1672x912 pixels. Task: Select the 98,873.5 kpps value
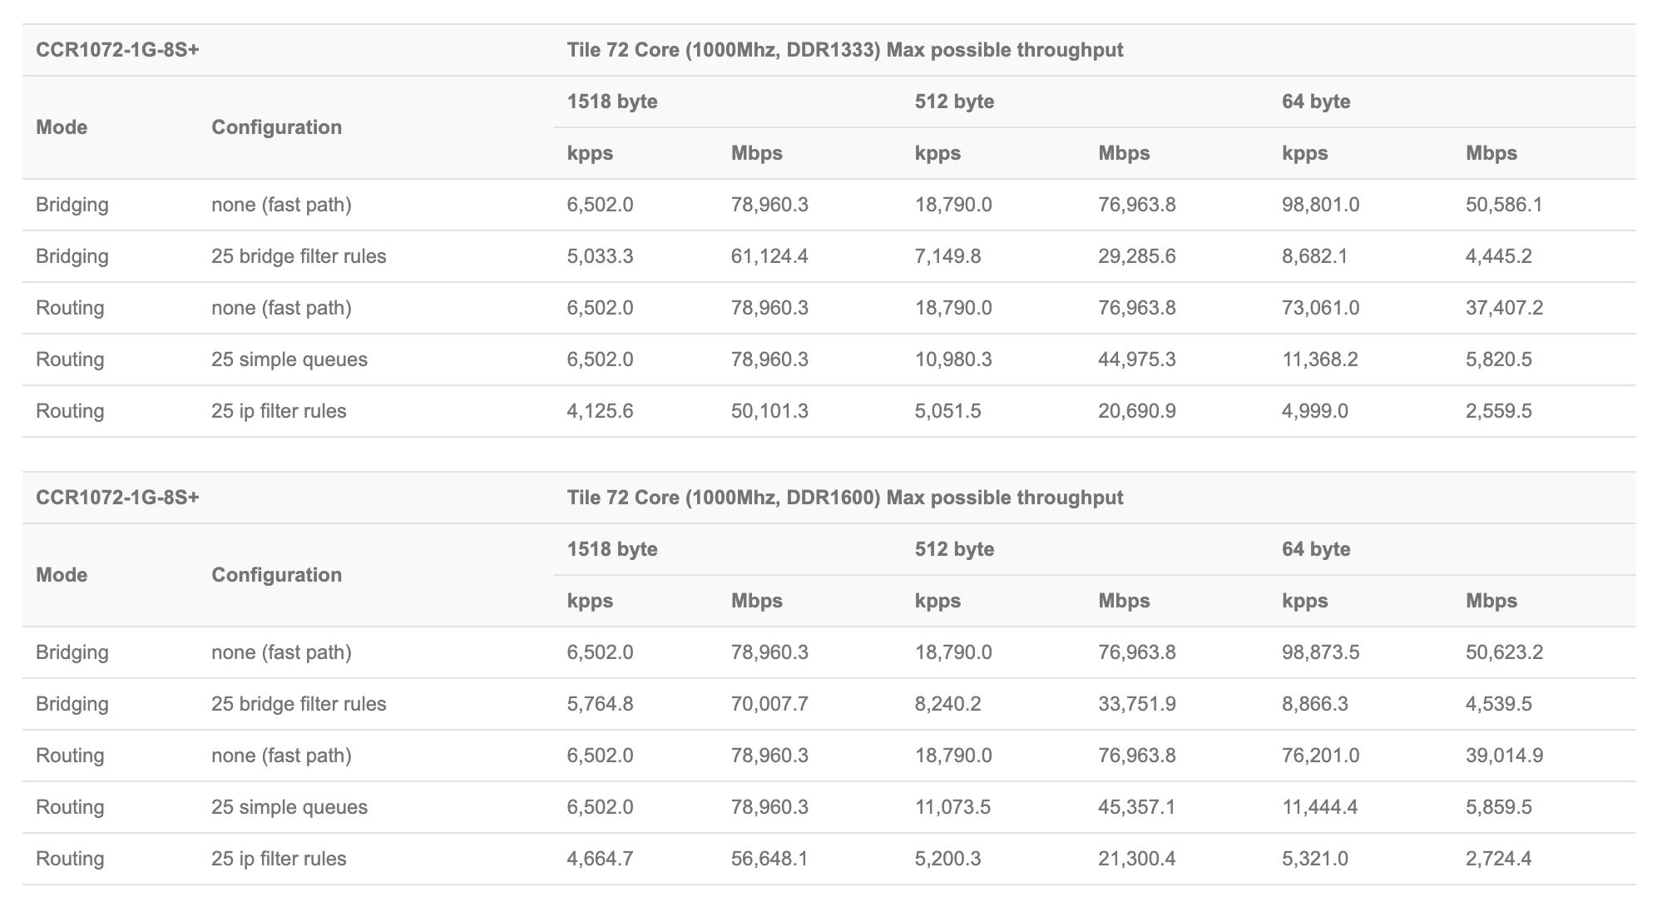[1320, 652]
